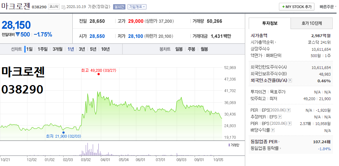Image resolution: width=339 pixels, height=166 pixels.
Task: Click the 시가 value 28,550
Action: tap(97, 36)
